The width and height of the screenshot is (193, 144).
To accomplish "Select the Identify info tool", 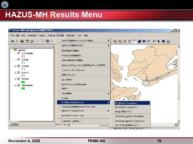I will point(163,41).
